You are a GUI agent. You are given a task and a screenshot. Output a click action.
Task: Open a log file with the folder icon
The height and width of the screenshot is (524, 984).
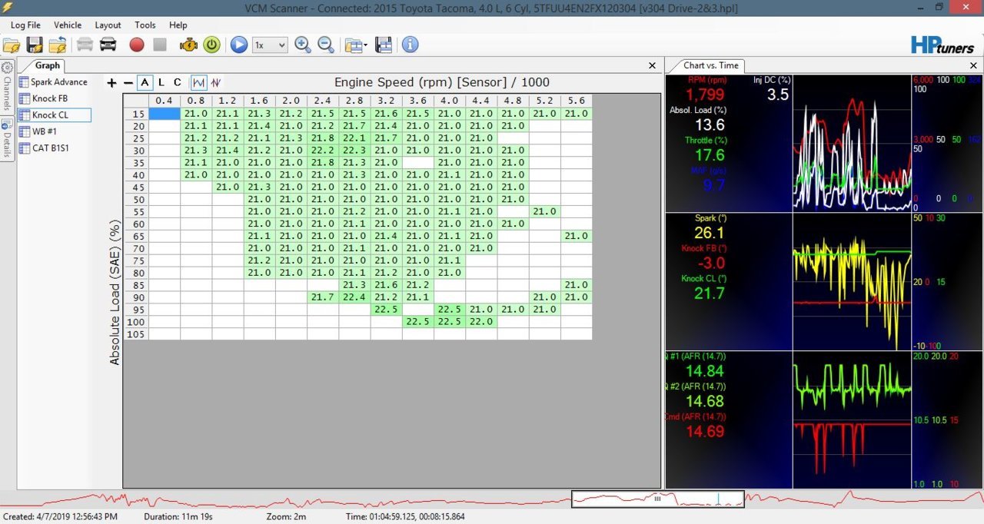point(12,45)
